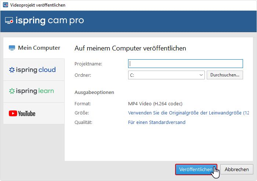Click the monitor icon beside Mein Computer
Image resolution: width=257 pixels, height=181 pixels.
(12, 48)
